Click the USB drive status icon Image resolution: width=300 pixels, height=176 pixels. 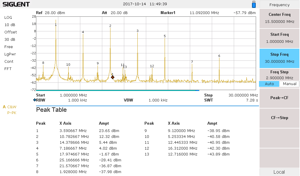(254, 4)
